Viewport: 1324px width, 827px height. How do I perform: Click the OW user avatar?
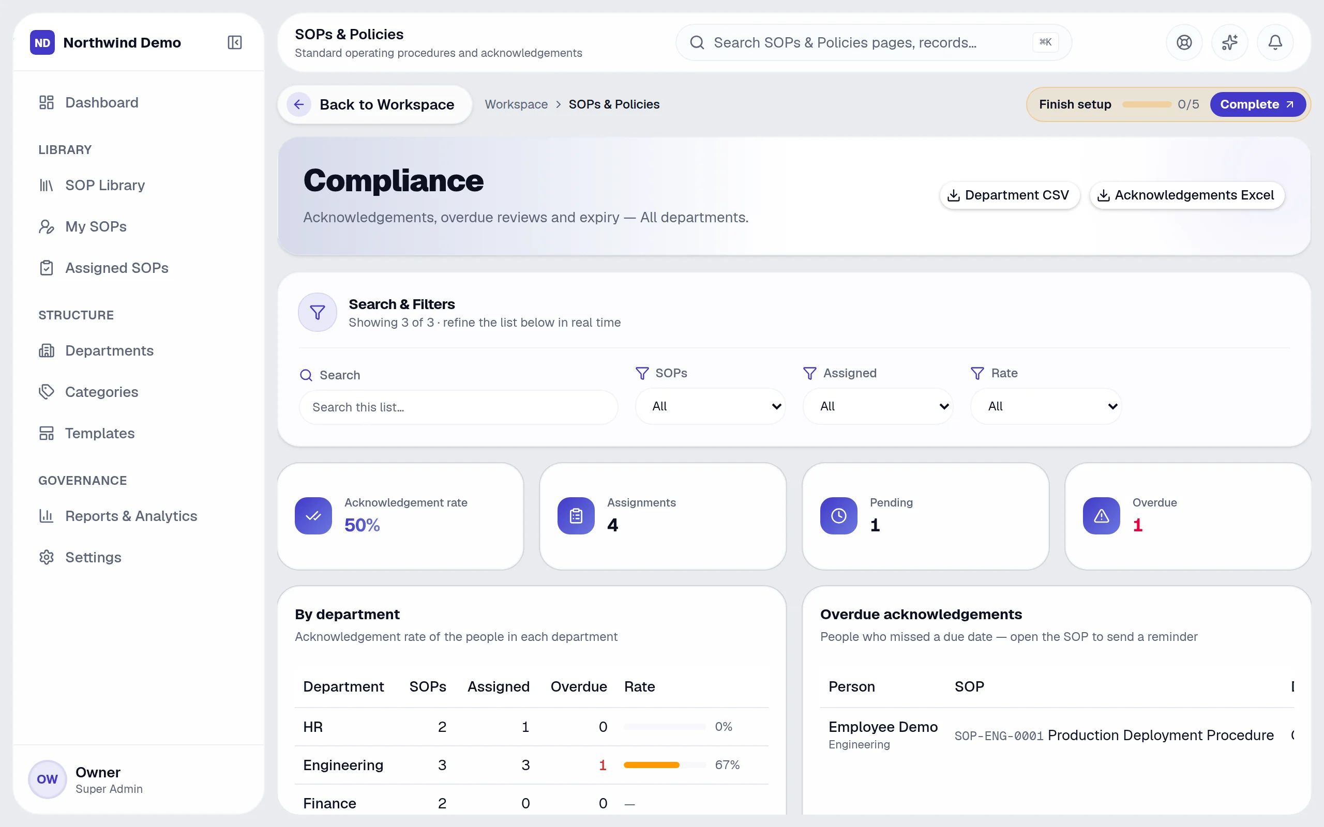point(47,779)
